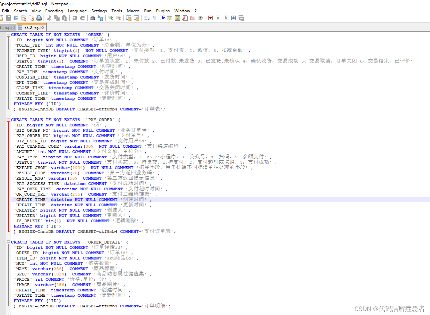Image resolution: width=430 pixels, height=315 pixels.
Task: Open the Window menu
Action: [x=182, y=11]
